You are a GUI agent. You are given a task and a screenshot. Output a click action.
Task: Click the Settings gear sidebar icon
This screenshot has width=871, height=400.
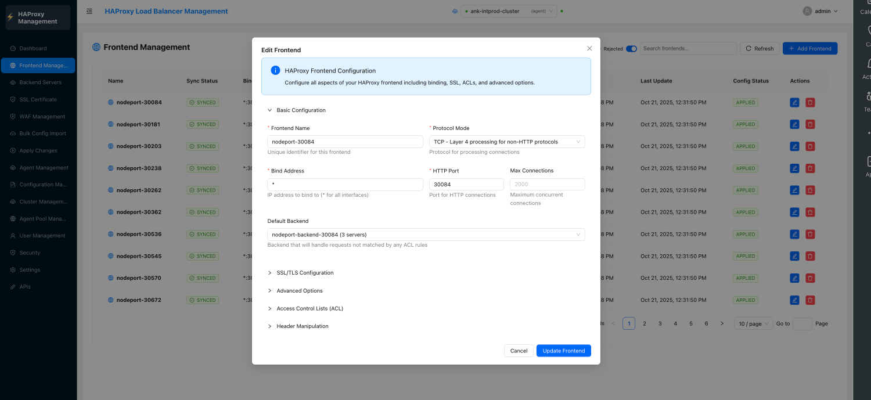[13, 270]
